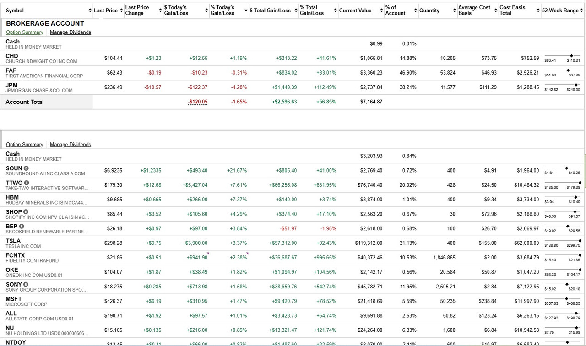Viewport: 586px width, 346px height.
Task: Sort by Average Cost Basis arrows
Action: point(496,11)
